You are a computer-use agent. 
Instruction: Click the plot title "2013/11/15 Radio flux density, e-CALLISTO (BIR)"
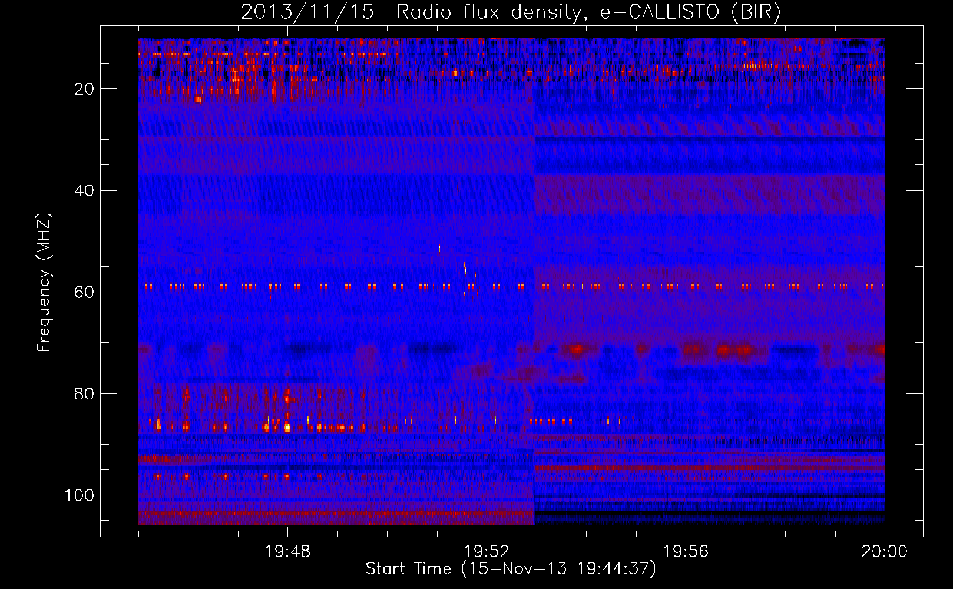point(511,12)
